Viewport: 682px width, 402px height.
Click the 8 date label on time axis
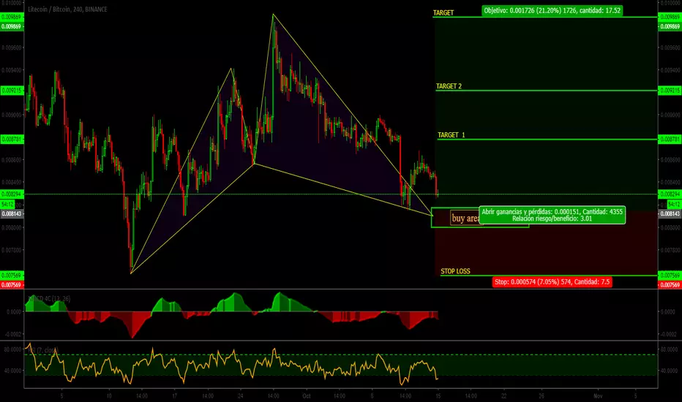coord(372,396)
